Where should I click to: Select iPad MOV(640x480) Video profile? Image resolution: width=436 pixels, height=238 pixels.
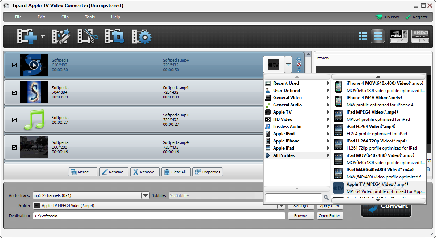[x=378, y=159]
